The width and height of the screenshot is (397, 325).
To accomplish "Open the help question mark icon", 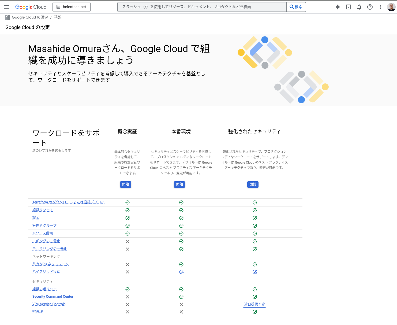I will [370, 7].
